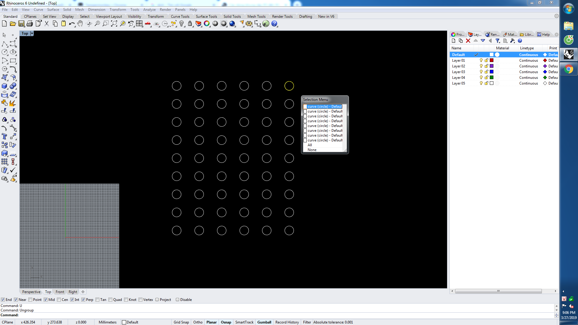The width and height of the screenshot is (578, 325).
Task: Select the Pan hand tool
Action: click(x=80, y=24)
